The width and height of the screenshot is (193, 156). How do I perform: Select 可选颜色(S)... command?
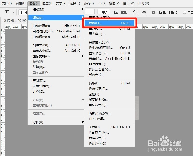pos(109,105)
